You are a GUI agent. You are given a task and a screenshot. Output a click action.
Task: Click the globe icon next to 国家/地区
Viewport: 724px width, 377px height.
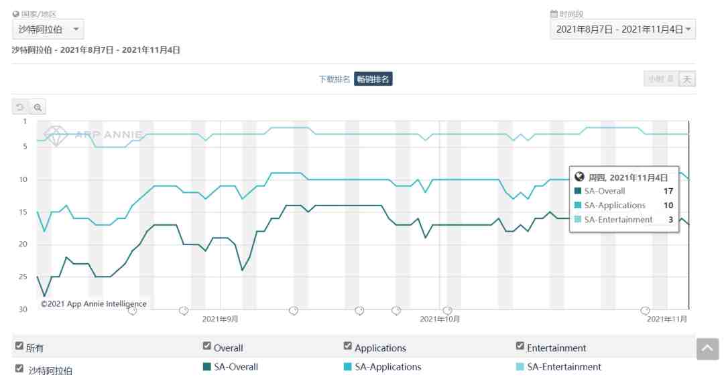(15, 14)
